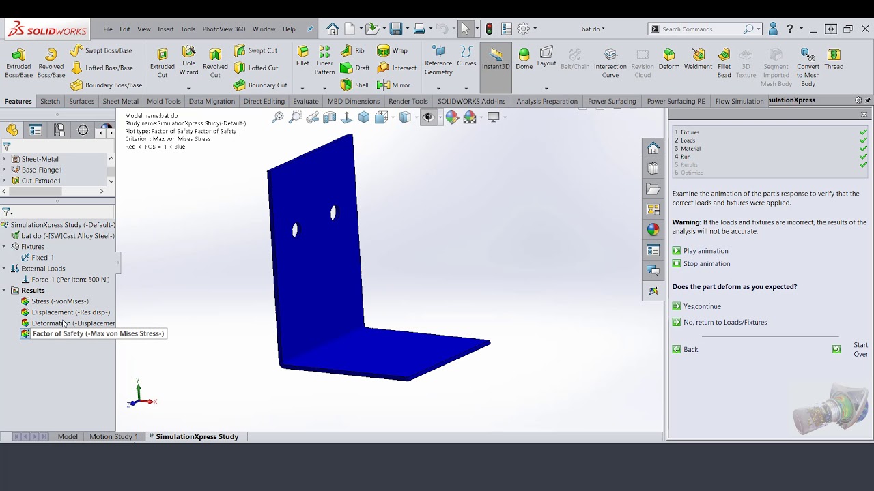Click the Shell tool
Image resolution: width=874 pixels, height=491 pixels.
(354, 85)
